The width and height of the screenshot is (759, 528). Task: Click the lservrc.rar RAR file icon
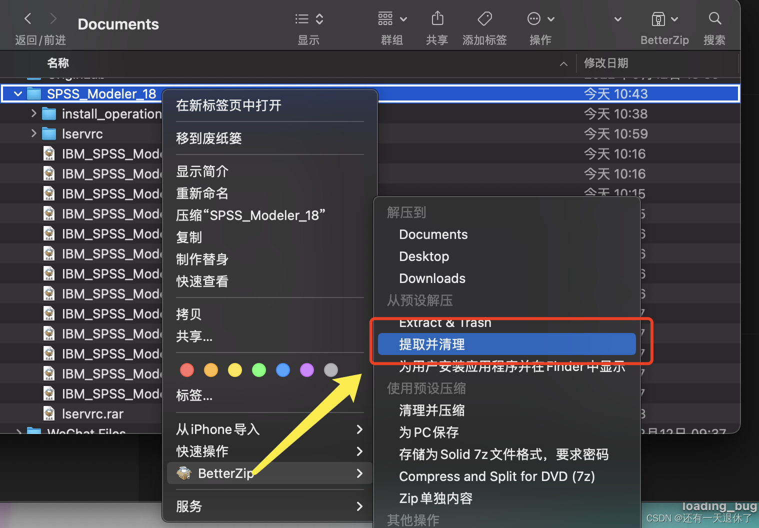49,413
